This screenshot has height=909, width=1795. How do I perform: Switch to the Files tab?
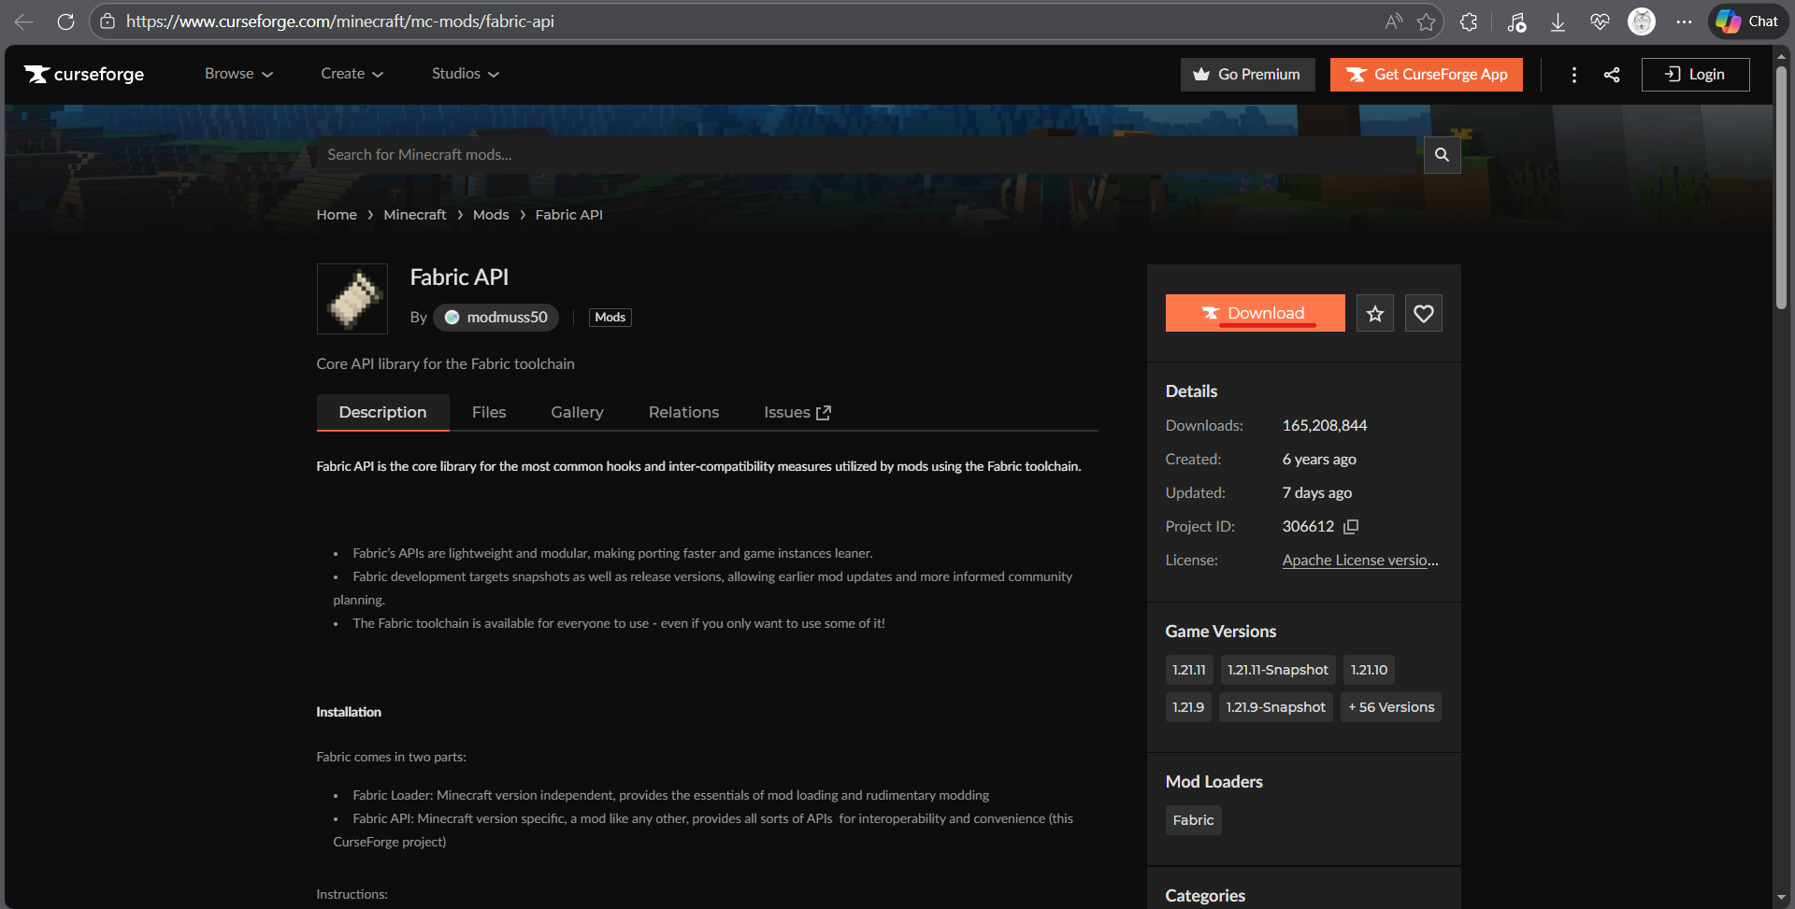coord(489,412)
